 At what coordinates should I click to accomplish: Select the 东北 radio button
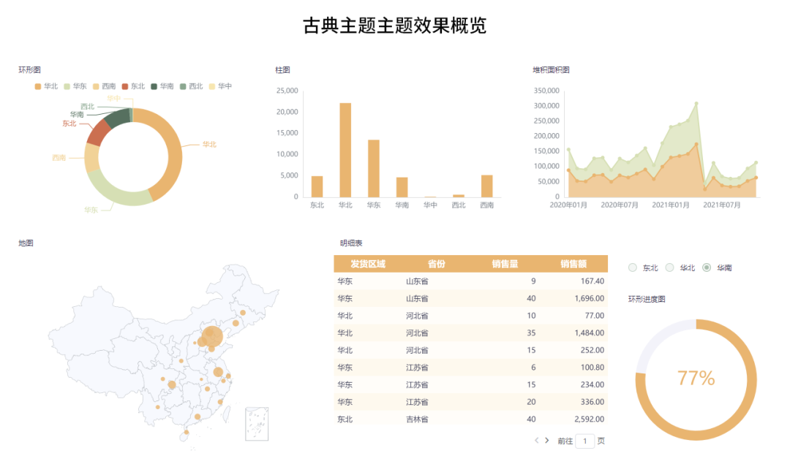pyautogui.click(x=632, y=267)
